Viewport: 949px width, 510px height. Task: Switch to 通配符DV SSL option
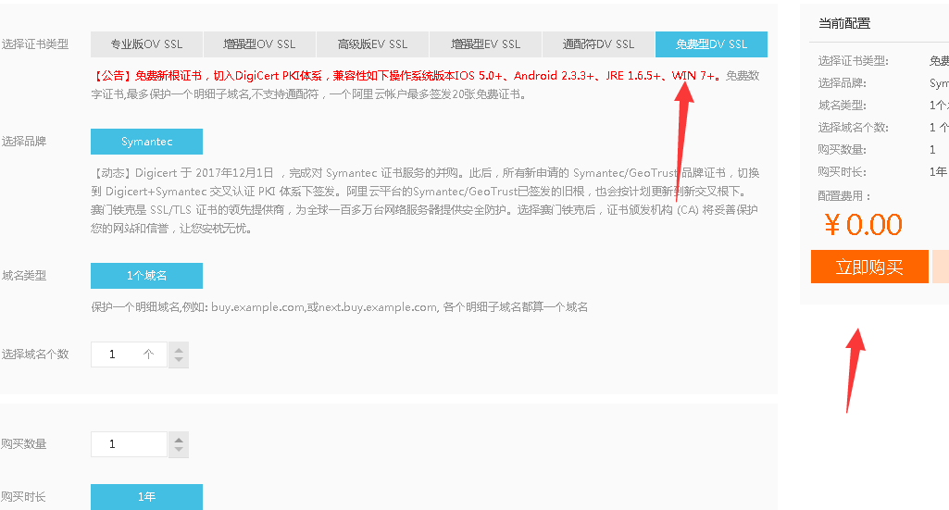tap(599, 44)
